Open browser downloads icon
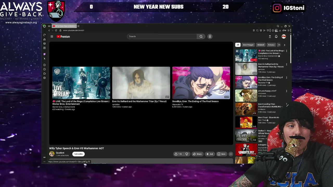The width and height of the screenshot is (333, 187). (x=280, y=30)
